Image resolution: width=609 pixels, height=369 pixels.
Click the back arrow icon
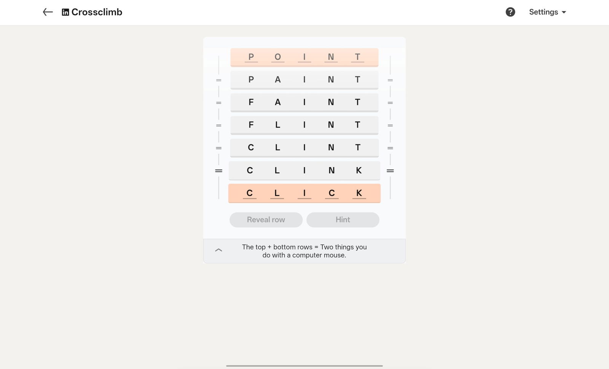(48, 12)
